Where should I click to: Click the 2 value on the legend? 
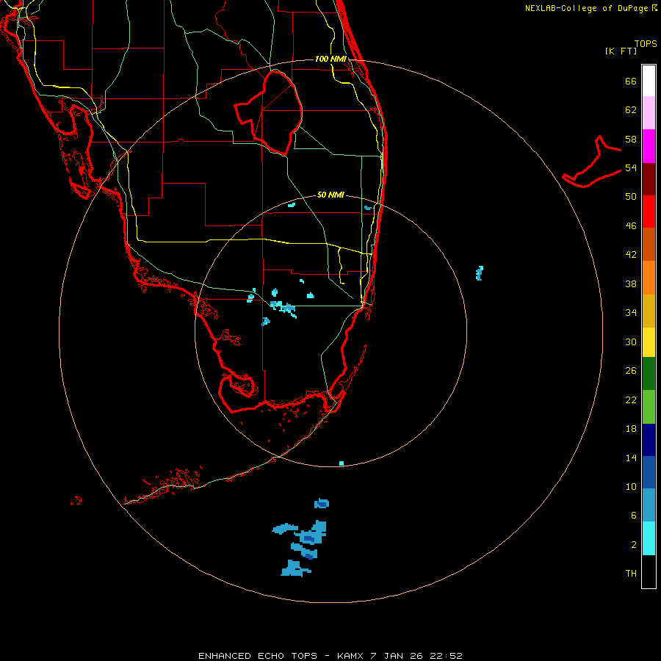[x=633, y=545]
